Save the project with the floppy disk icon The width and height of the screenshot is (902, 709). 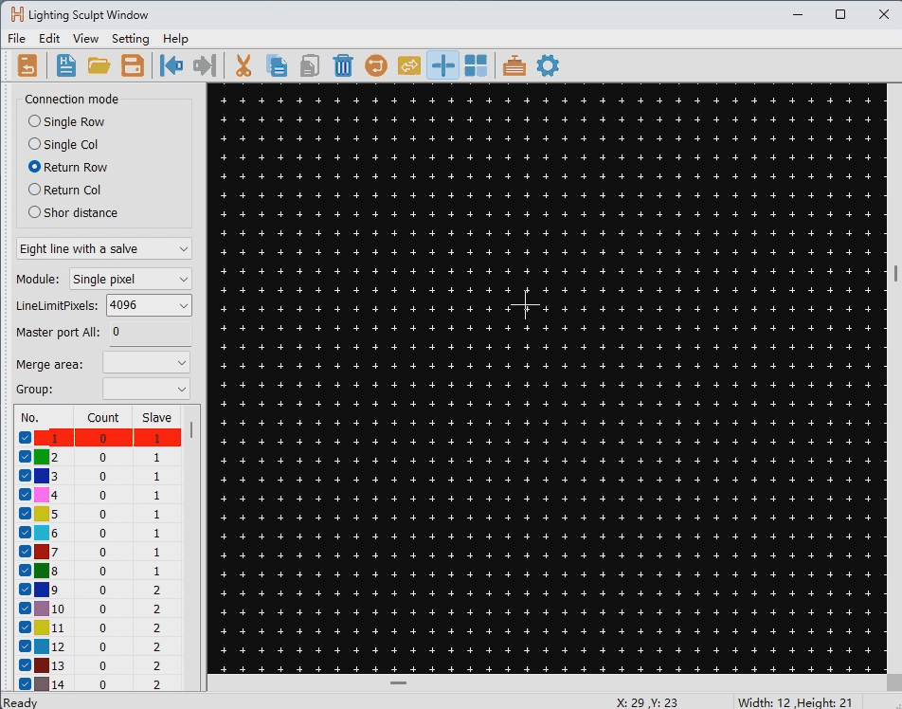click(133, 65)
